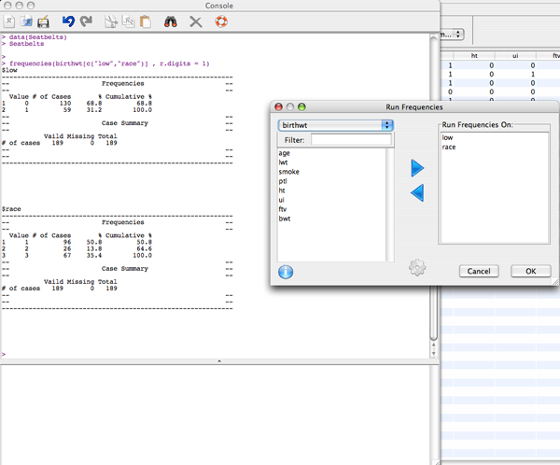Select 'race' in Run Frequencies On list
Screen dimensions: 560x465
pyautogui.click(x=449, y=147)
